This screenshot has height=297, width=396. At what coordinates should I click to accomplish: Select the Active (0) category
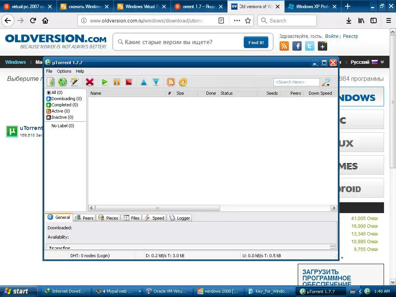click(58, 111)
